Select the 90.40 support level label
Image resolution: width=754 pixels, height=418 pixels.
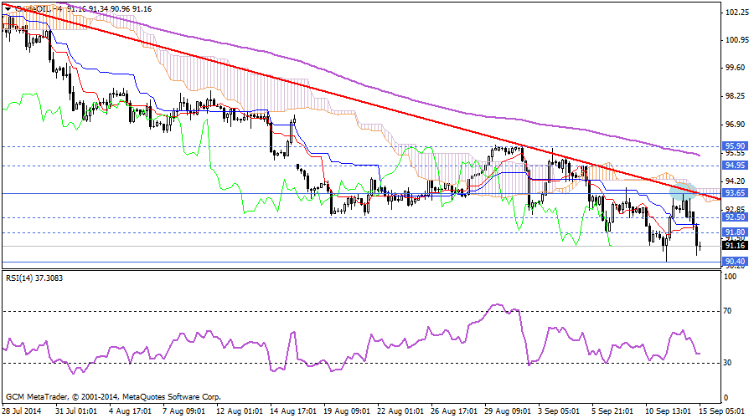735,262
